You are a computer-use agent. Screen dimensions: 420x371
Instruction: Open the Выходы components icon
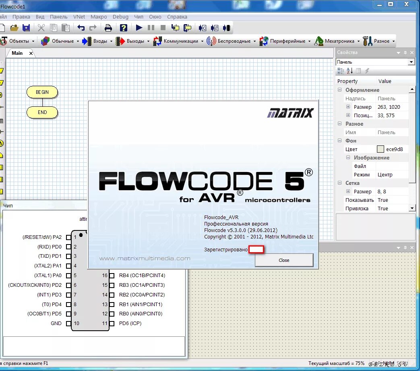pyautogui.click(x=120, y=41)
